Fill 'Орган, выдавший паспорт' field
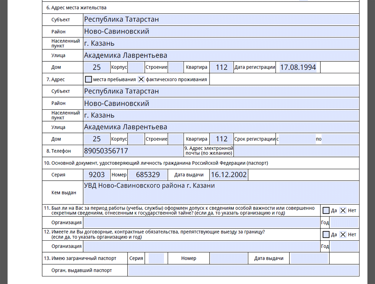The height and width of the screenshot is (284, 375). (x=243, y=270)
